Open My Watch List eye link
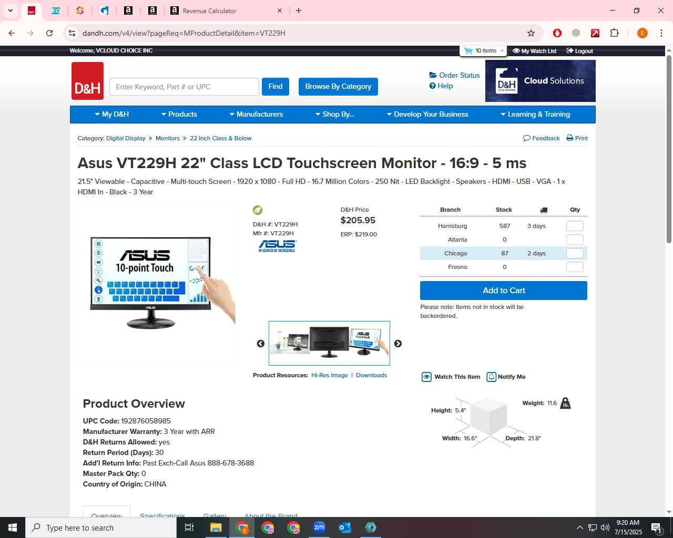This screenshot has width=673, height=538. (534, 51)
